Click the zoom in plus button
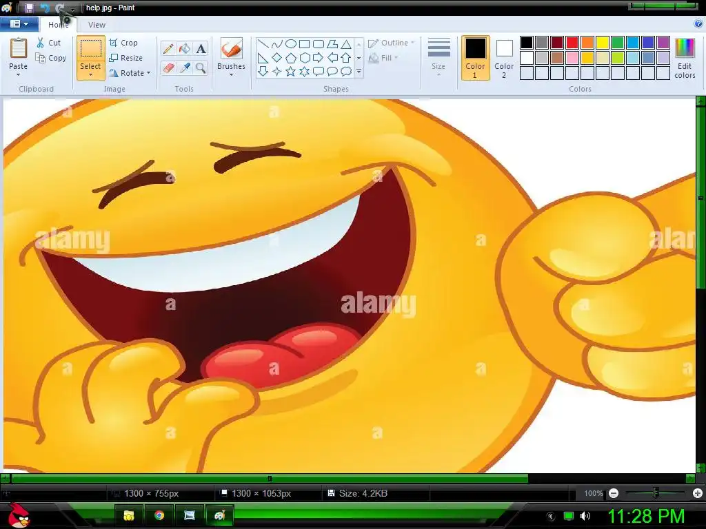The height and width of the screenshot is (529, 706). click(x=698, y=493)
